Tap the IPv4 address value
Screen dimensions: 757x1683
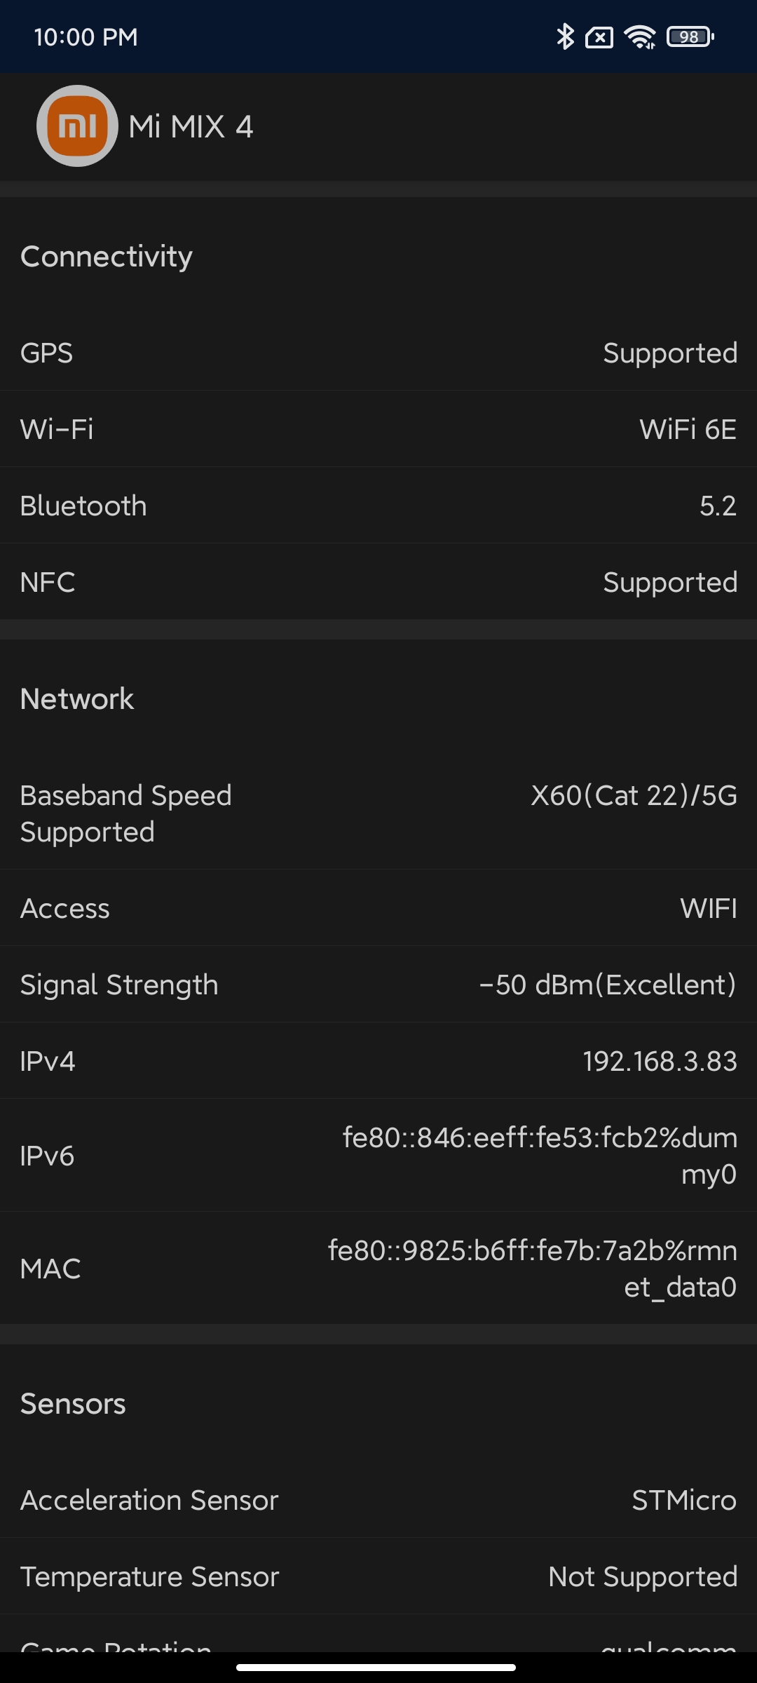point(660,1061)
